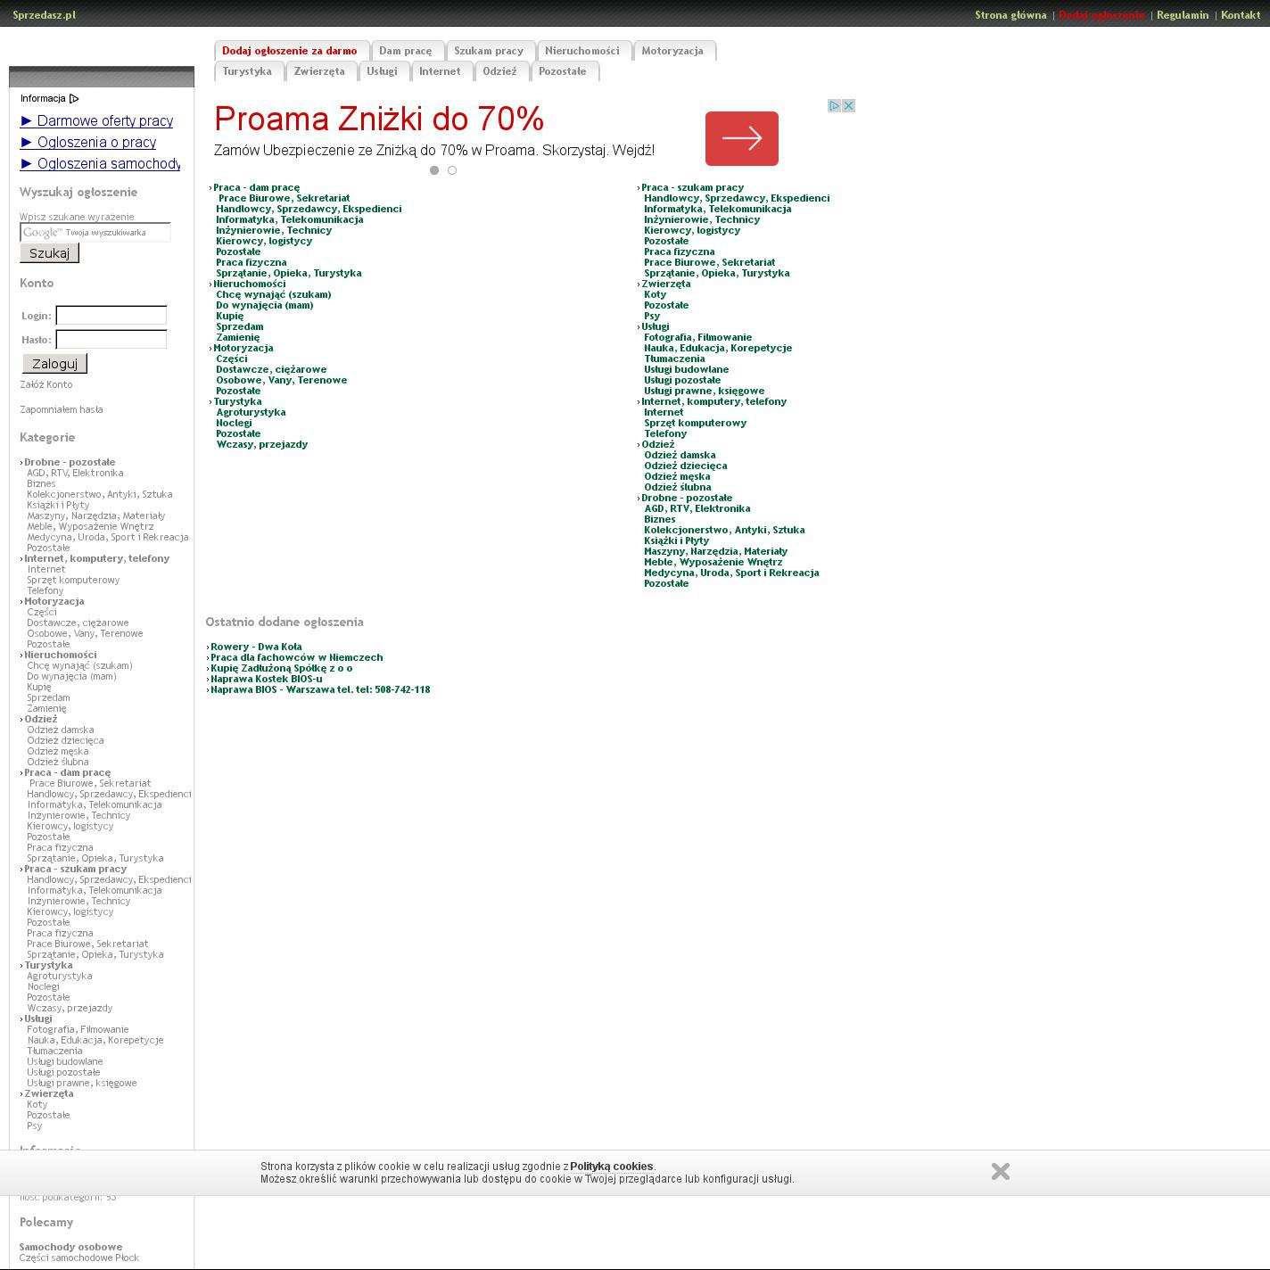This screenshot has height=1270, width=1270.
Task: Open Darmowe oferty pracy ad link
Action: point(104,121)
